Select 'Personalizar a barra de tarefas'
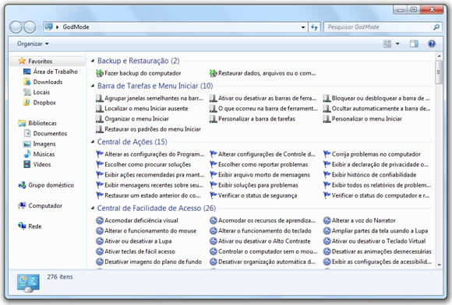Viewport: 452px width, 305px height. pyautogui.click(x=252, y=119)
